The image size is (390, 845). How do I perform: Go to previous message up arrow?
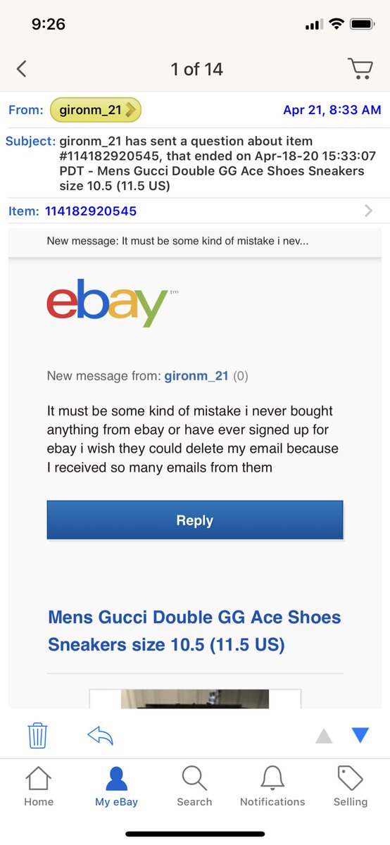coord(323,736)
